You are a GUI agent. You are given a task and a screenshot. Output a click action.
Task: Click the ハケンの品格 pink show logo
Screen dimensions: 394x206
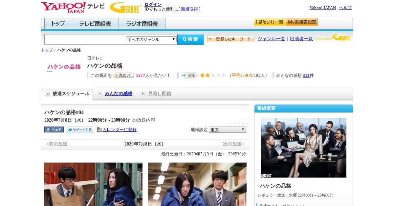[64, 67]
